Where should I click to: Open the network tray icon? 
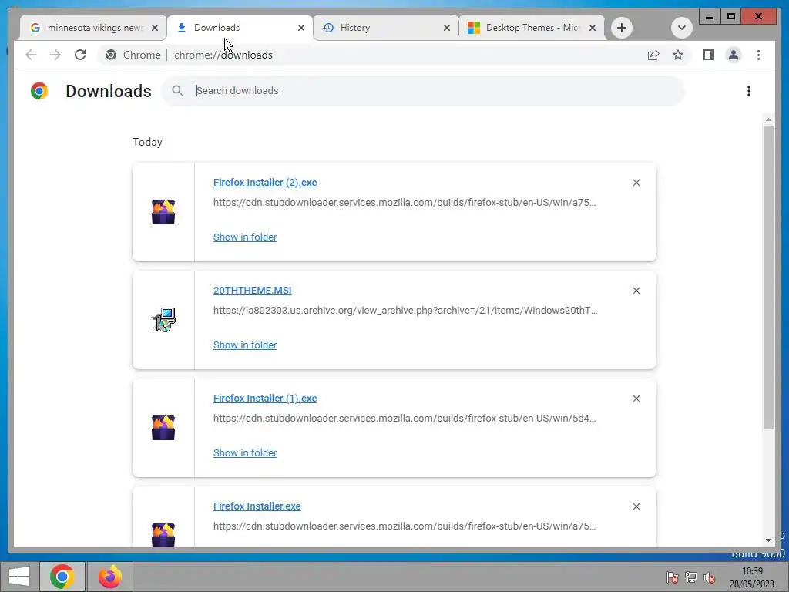[691, 577]
